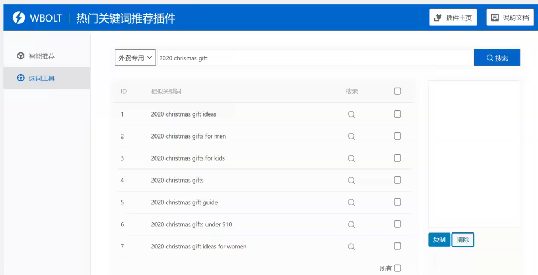Click magnifier for 'gift ideas for women' row

coord(351,246)
